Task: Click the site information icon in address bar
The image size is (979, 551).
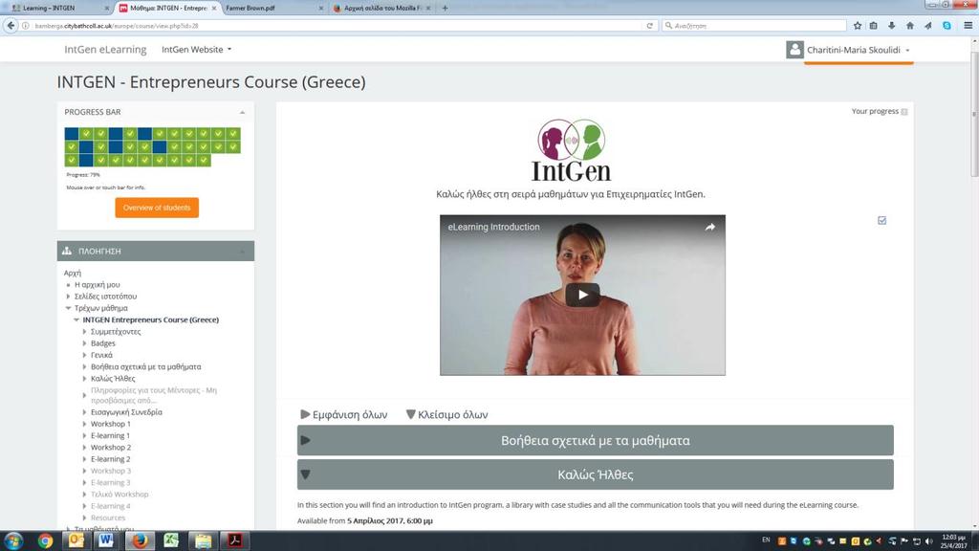Action: tap(26, 26)
